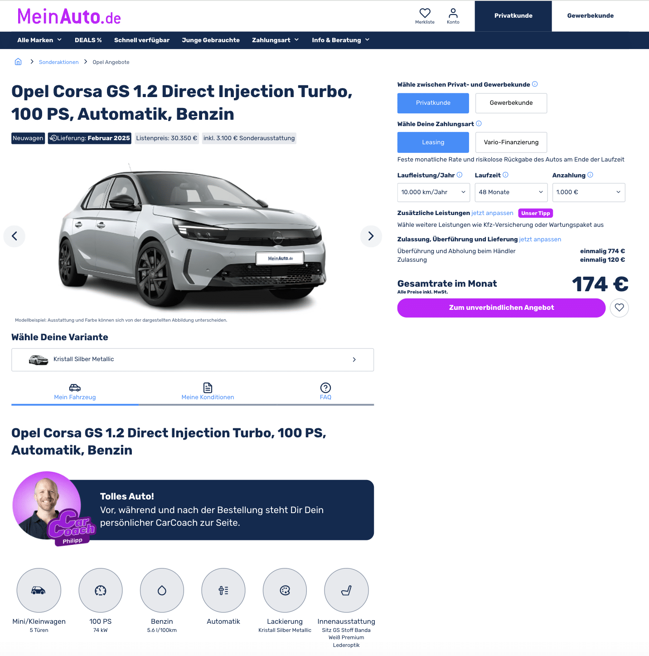Click Zum unverbindlichen Angebot button
This screenshot has height=656, width=649.
tap(501, 308)
